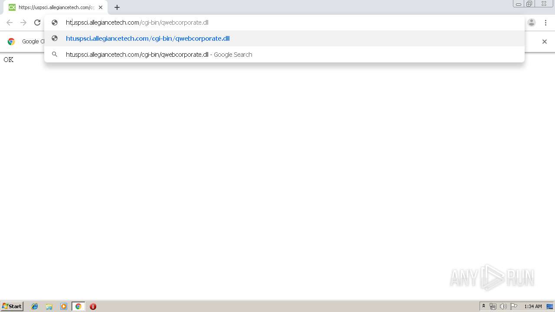Dismiss the Google Chrome info bar
Screen dimensions: 555x312
point(545,42)
